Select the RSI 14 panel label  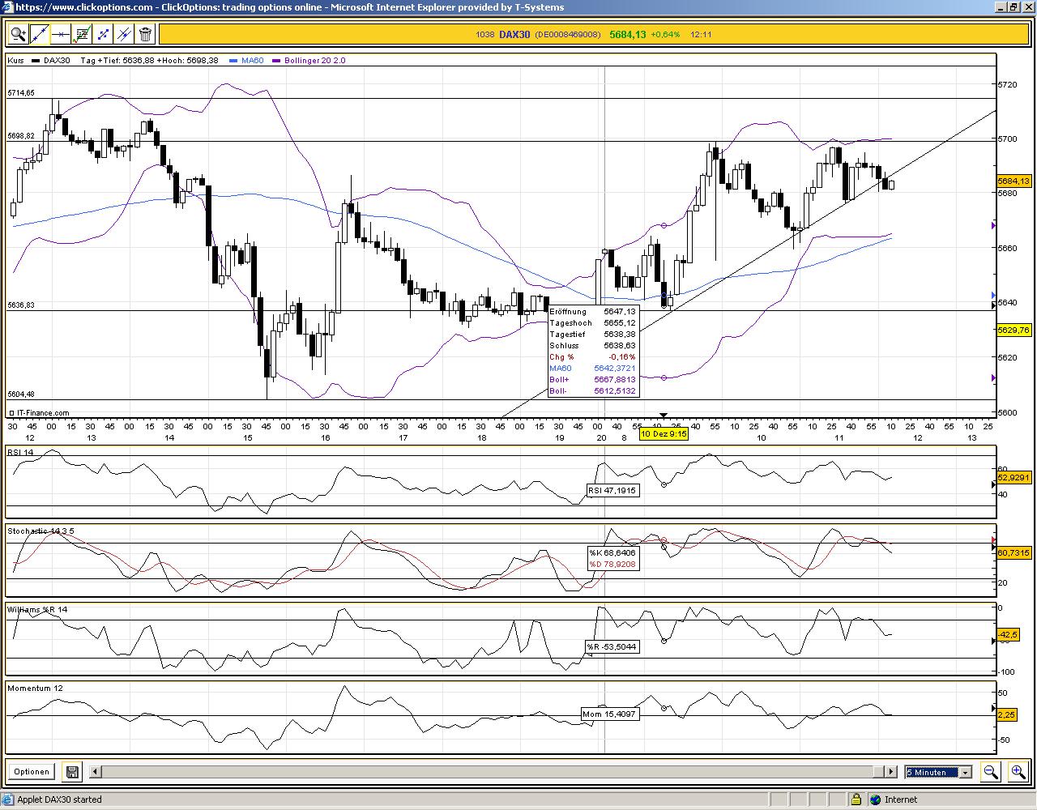coord(20,453)
